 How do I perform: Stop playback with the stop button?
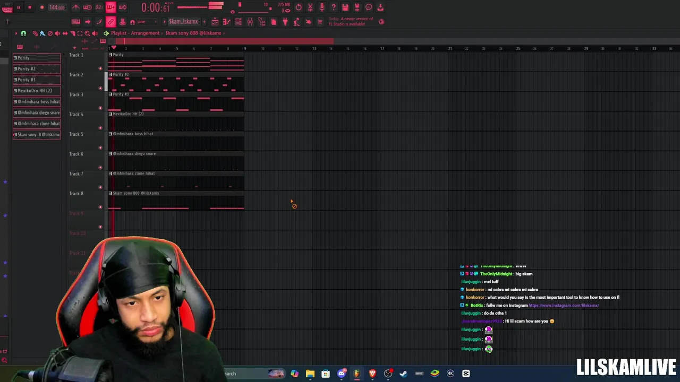pos(29,7)
